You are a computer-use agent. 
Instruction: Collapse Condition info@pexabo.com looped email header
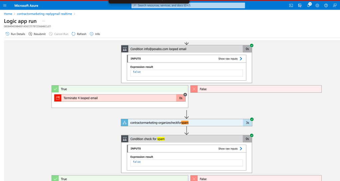187,49
